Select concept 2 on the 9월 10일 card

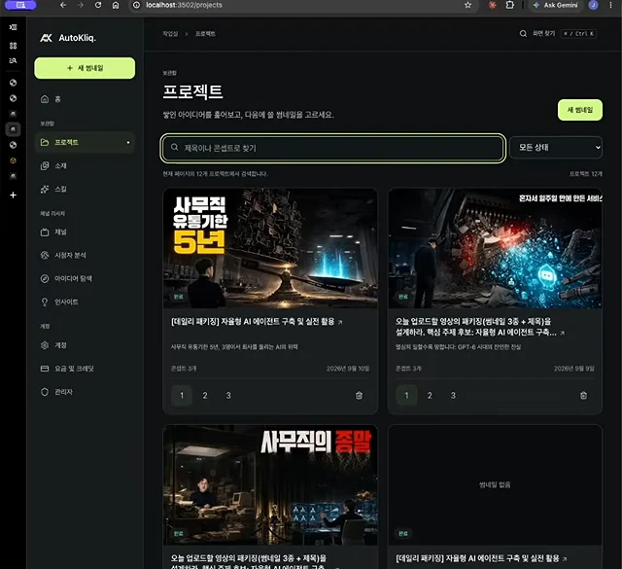pos(205,396)
